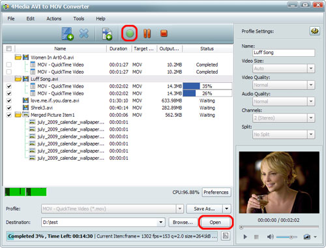Open the Video Quality dropdown

tap(311, 85)
